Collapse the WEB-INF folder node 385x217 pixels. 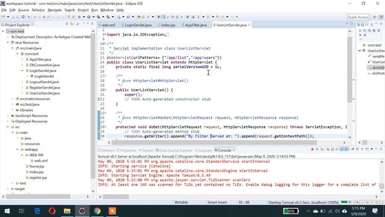pos(22,155)
